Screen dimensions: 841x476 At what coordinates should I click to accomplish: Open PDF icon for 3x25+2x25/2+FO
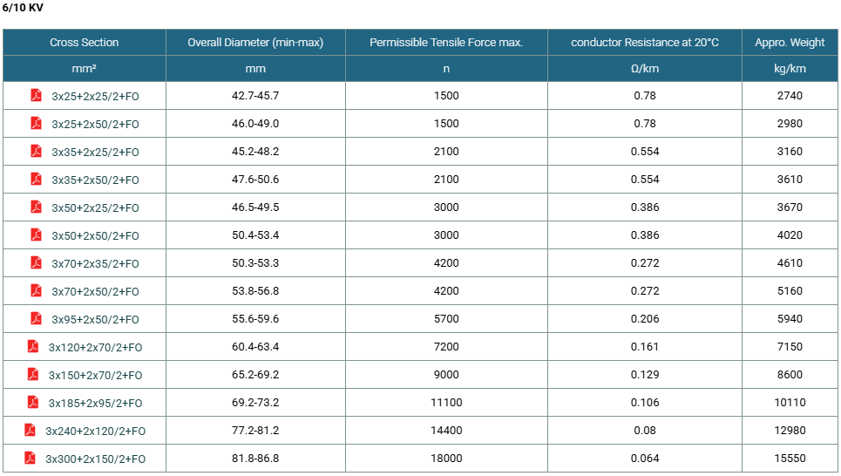(x=36, y=96)
